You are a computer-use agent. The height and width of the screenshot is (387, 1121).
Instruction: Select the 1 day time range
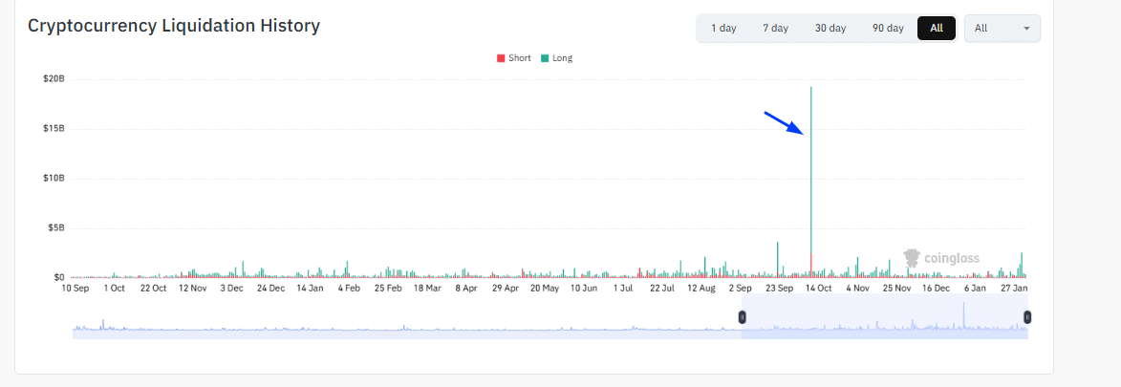pos(723,29)
